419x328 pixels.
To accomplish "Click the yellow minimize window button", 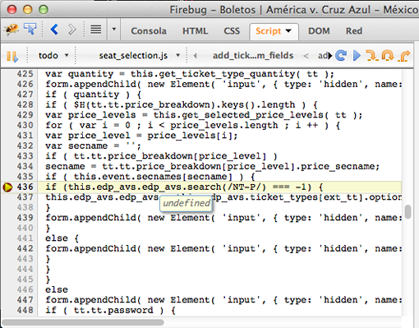I will (x=27, y=10).
